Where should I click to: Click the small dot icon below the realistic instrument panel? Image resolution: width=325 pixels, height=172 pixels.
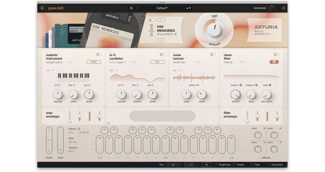[x=108, y=123]
